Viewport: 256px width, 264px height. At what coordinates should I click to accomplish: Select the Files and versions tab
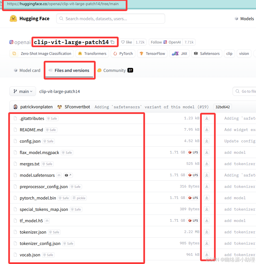(69, 70)
